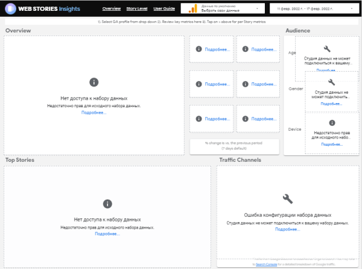Click the info icon in the Overview panel
This screenshot has height=269, width=362.
pyautogui.click(x=94, y=82)
